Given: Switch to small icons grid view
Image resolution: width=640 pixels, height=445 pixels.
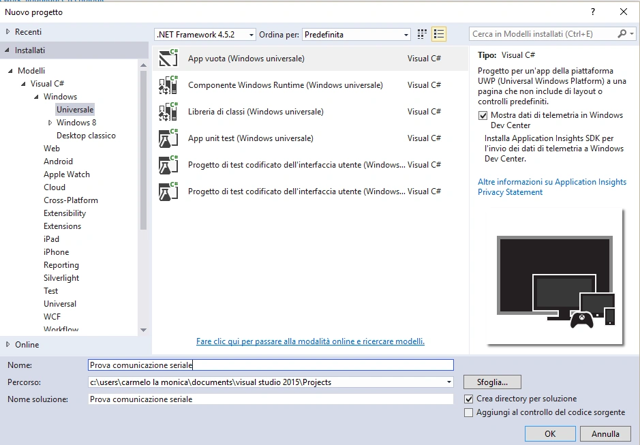Looking at the screenshot, I should 422,34.
